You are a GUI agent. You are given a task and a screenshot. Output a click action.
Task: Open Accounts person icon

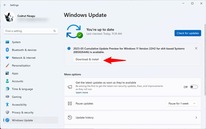[7, 81]
